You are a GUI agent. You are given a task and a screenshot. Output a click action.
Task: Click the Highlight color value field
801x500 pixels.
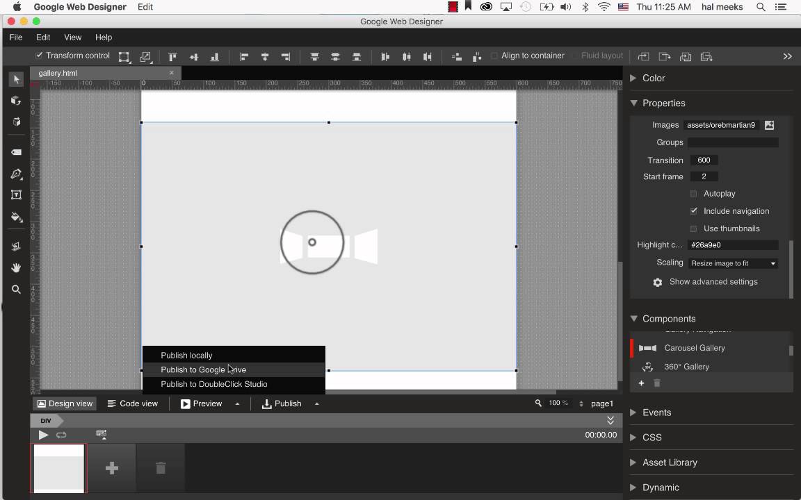click(733, 245)
